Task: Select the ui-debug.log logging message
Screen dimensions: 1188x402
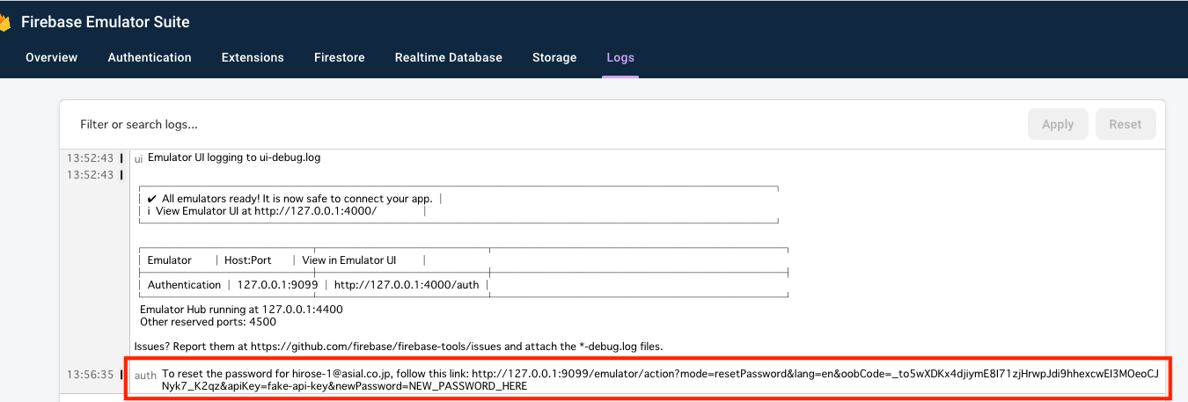Action: [x=234, y=158]
